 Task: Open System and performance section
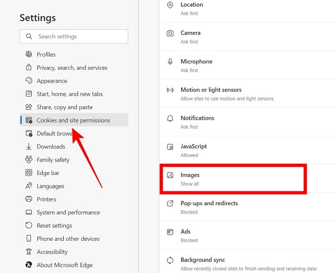68,212
